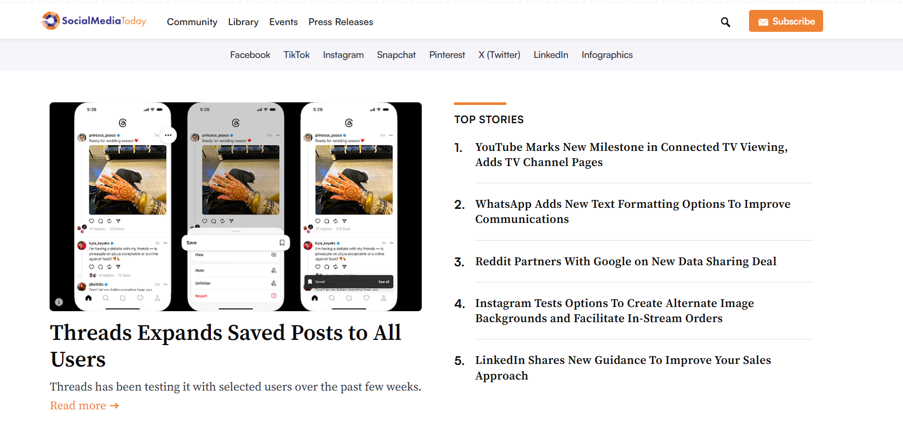The height and width of the screenshot is (437, 903).
Task: Select the Instagram topic tab
Action: coord(343,55)
